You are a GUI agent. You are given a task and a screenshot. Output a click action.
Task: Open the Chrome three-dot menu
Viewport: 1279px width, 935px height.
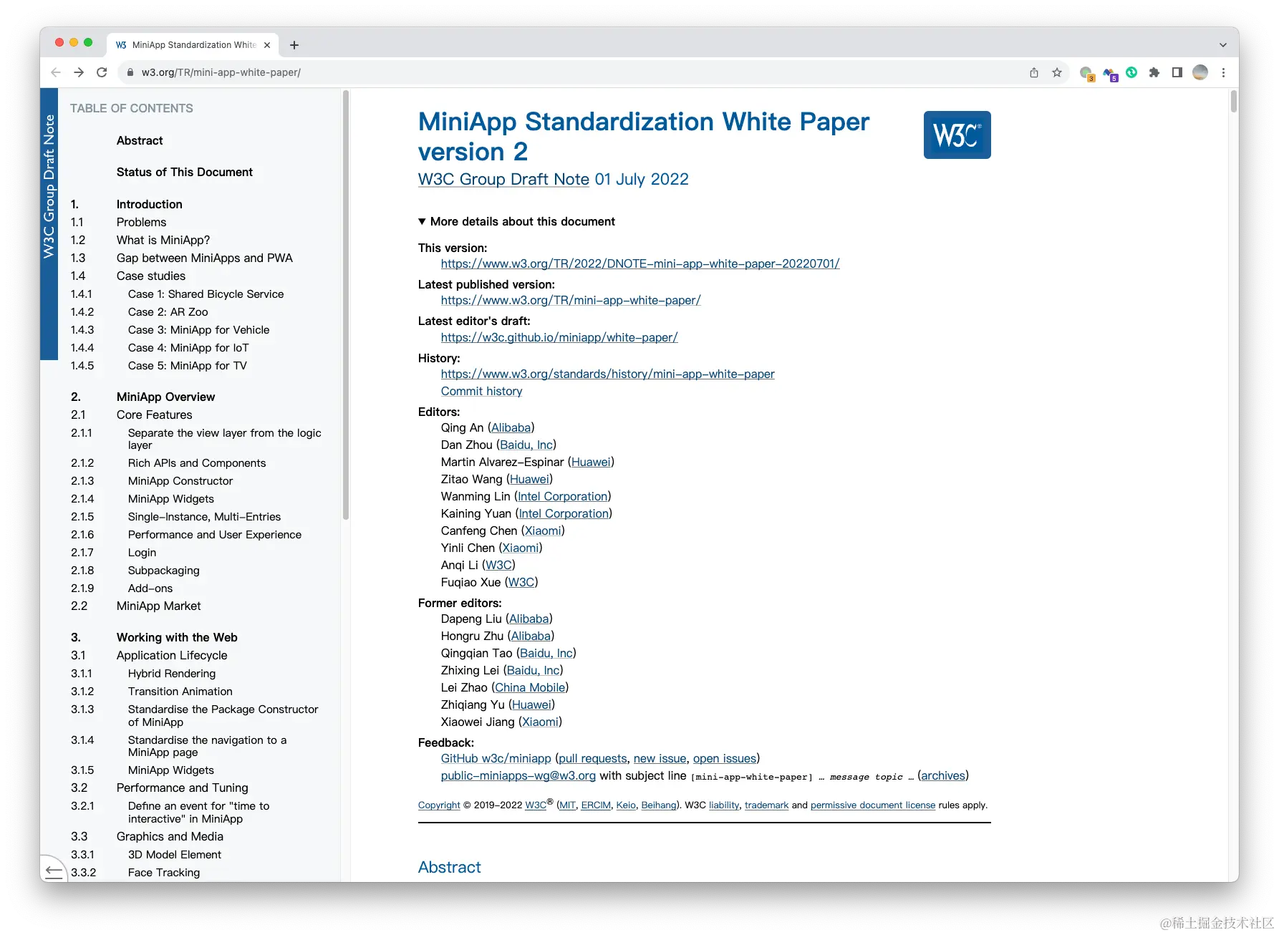[x=1224, y=72]
